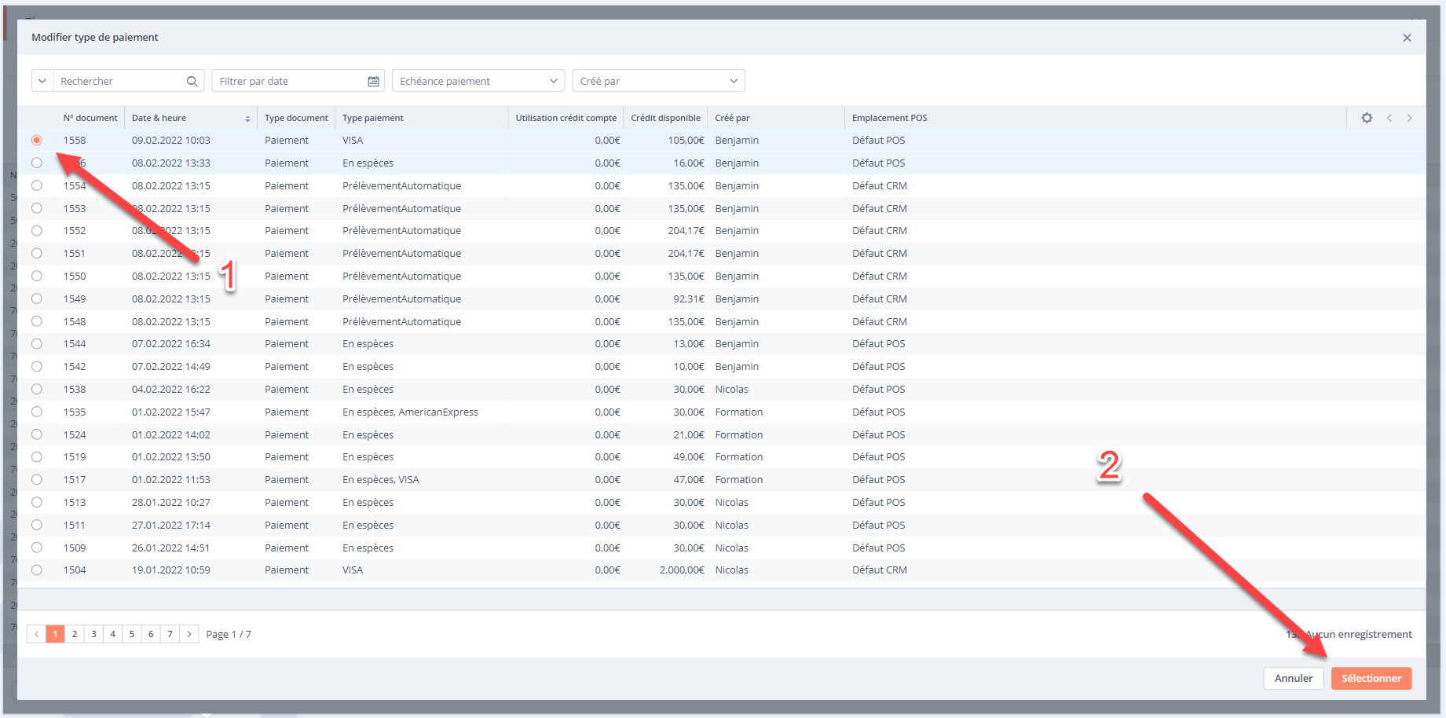This screenshot has height=718, width=1446.
Task: Select radio button for document 1538
Action: tap(37, 389)
